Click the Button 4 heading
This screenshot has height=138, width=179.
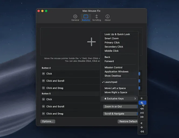click(46, 68)
